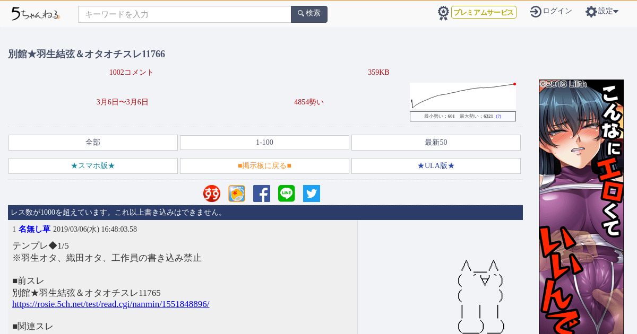This screenshot has width=637, height=334.
Task: Open the ★ULA版★ version
Action: (x=436, y=166)
